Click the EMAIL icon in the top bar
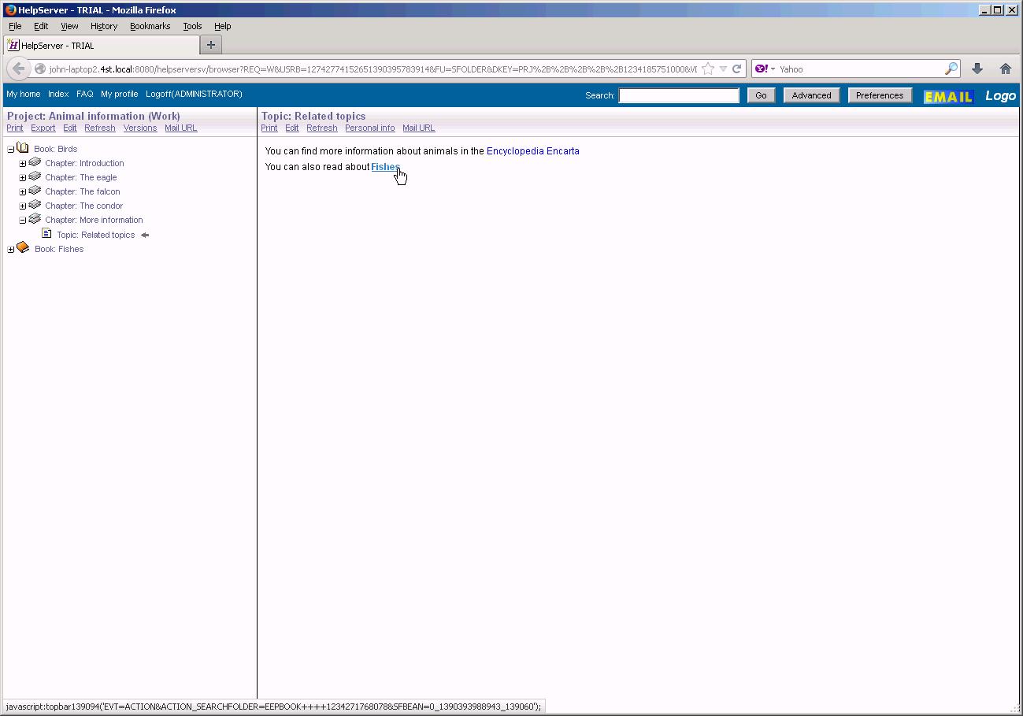This screenshot has height=716, width=1023. [x=948, y=96]
